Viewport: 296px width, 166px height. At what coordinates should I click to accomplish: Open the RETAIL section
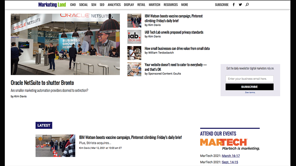141,5
